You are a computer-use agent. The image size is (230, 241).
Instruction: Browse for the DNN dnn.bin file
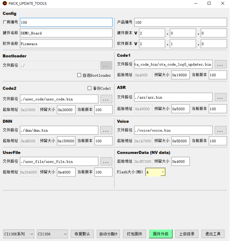tap(106, 130)
